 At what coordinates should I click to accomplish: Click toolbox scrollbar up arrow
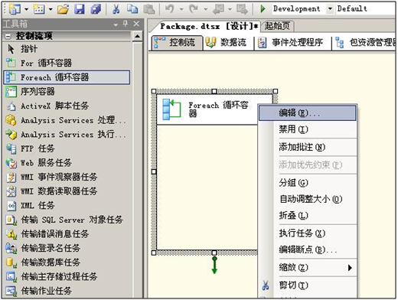pyautogui.click(x=138, y=37)
